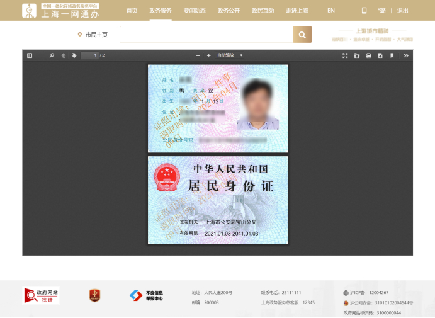
Task: Open 政务公开 menu item
Action: (229, 11)
